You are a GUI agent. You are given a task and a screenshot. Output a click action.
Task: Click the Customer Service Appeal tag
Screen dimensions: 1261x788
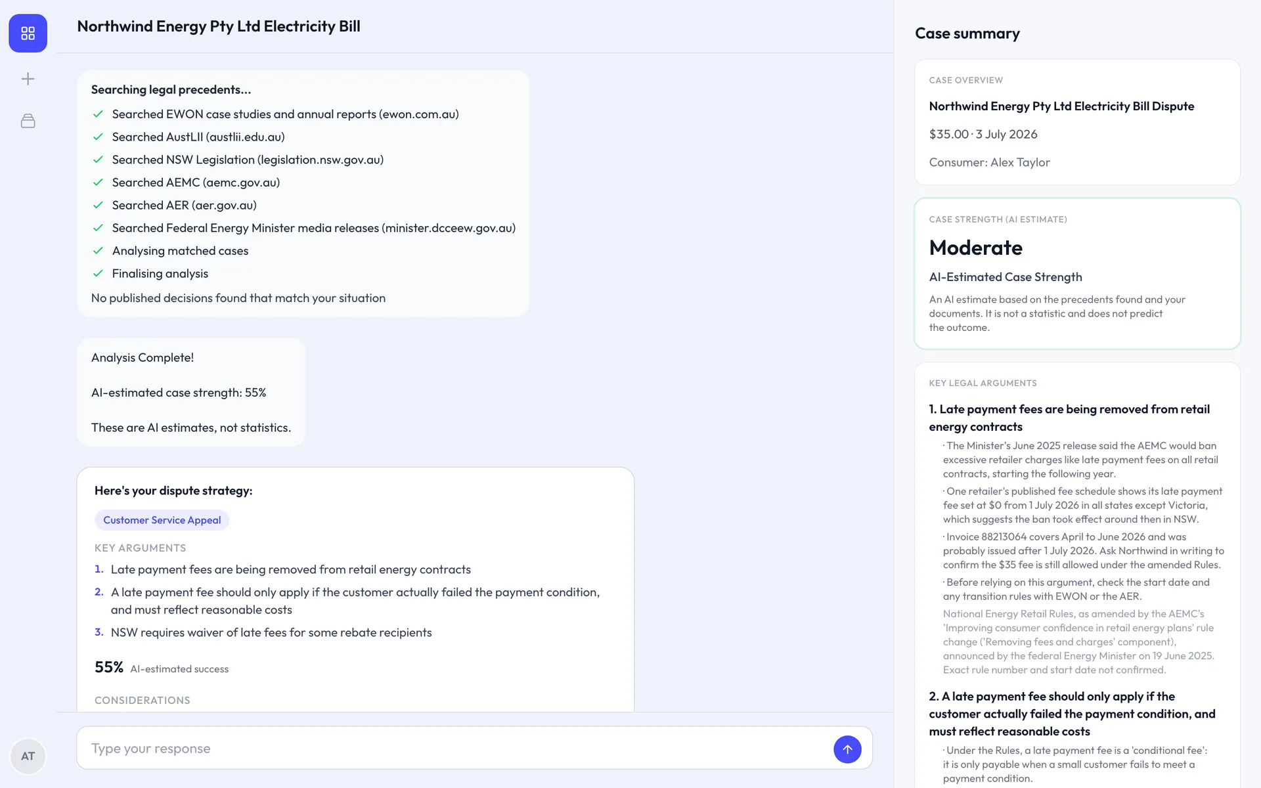[x=162, y=520]
